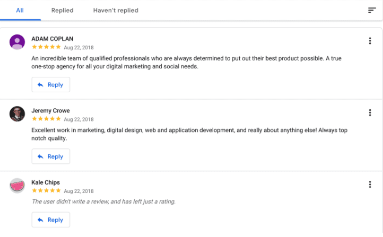383x237 pixels.
Task: Open more options for Kale Chips' review
Action: pyautogui.click(x=370, y=185)
